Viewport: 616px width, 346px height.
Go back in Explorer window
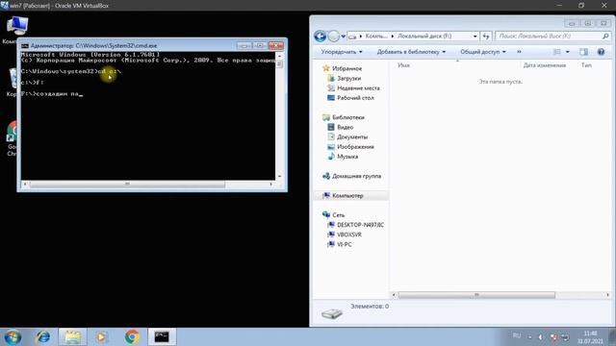321,37
